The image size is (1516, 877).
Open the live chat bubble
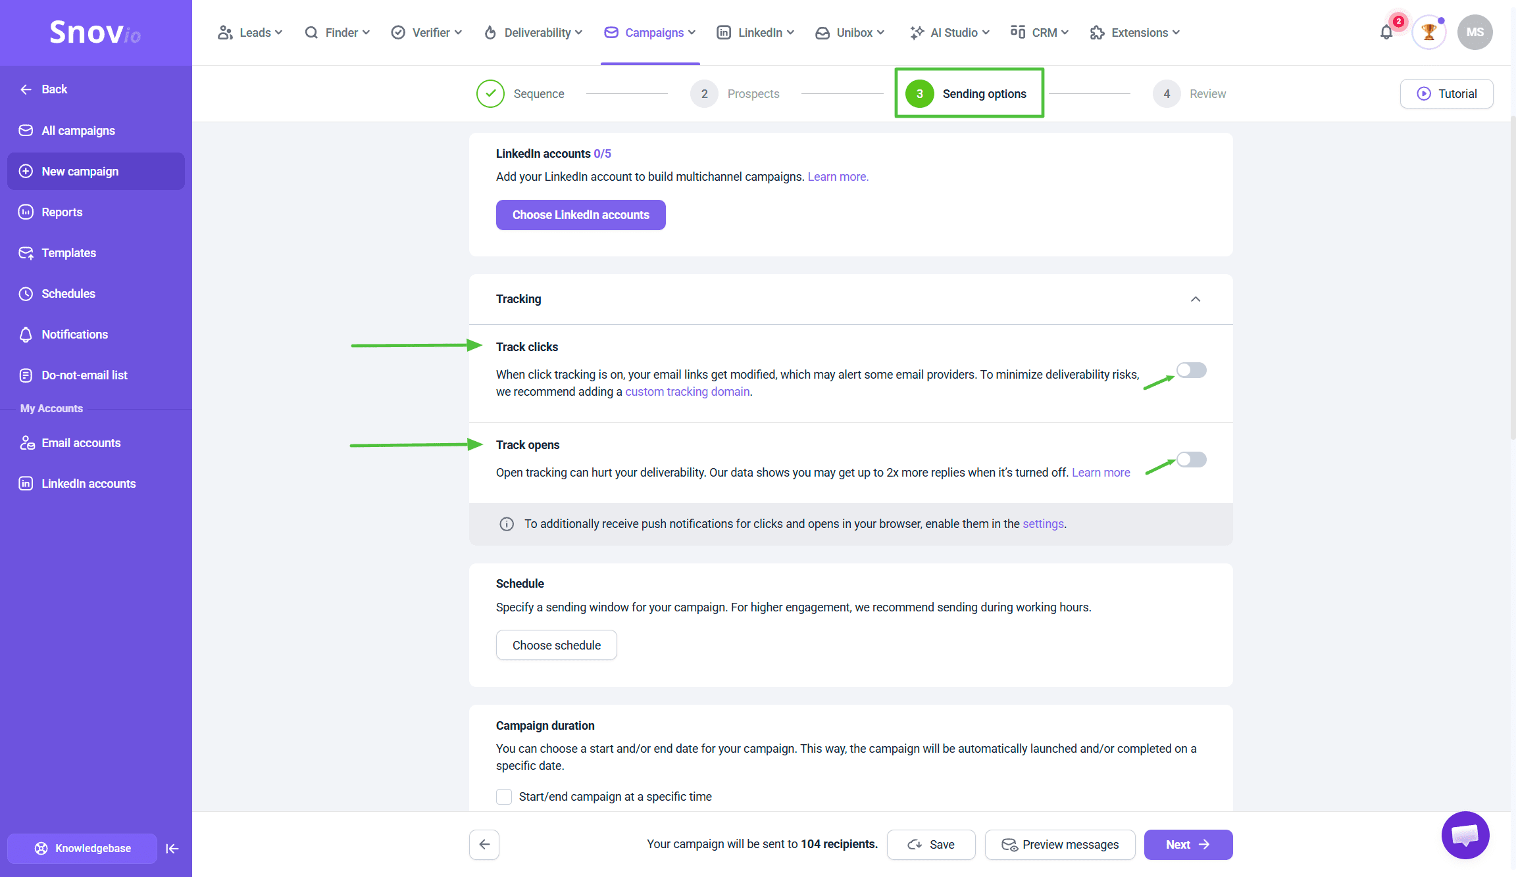(1465, 835)
